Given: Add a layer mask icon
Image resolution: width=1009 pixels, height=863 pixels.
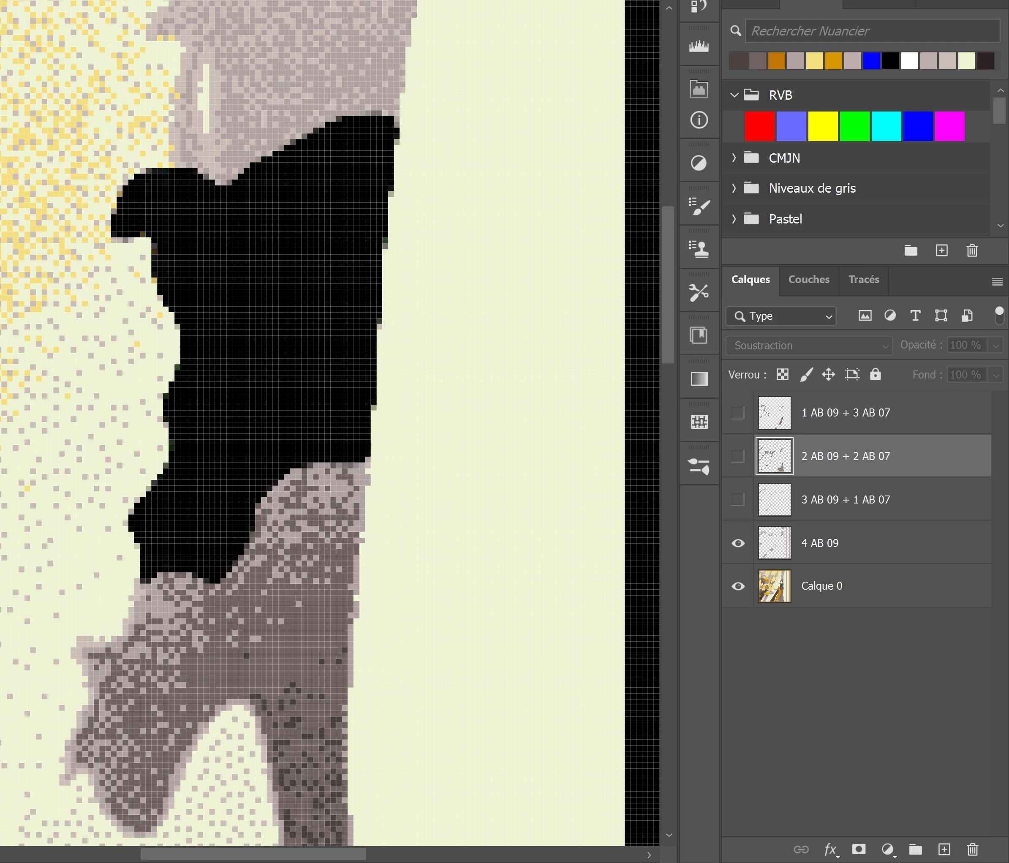Looking at the screenshot, I should tap(859, 849).
